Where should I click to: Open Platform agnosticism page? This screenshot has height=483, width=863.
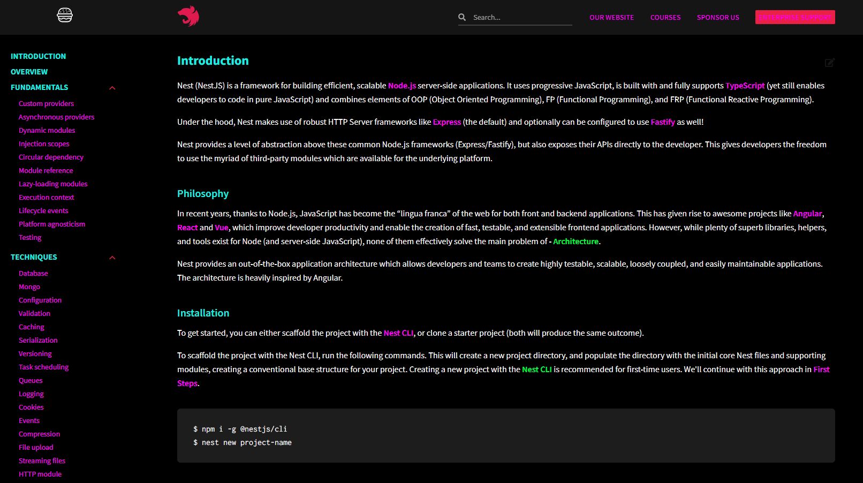click(52, 224)
